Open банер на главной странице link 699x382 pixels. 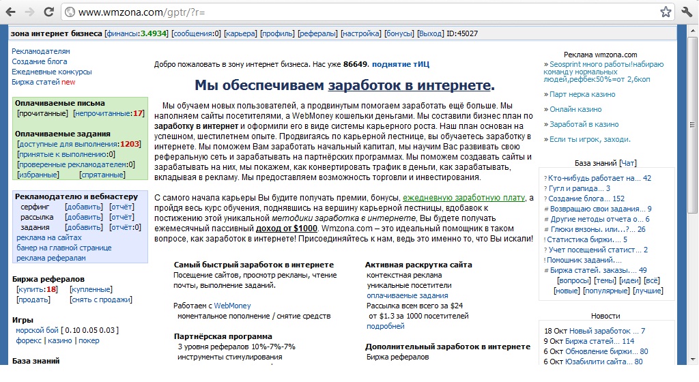(63, 248)
